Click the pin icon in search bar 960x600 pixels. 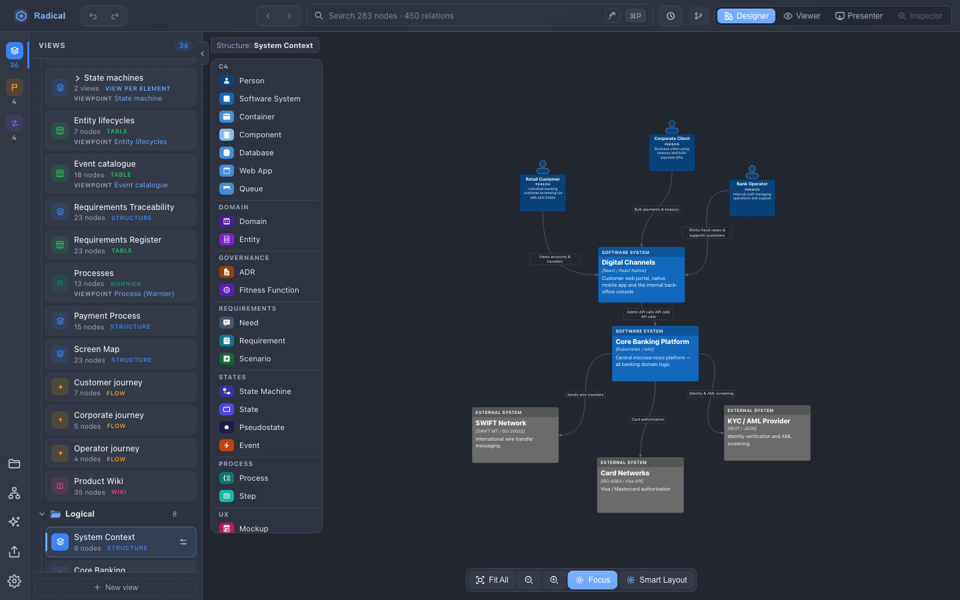(x=612, y=15)
